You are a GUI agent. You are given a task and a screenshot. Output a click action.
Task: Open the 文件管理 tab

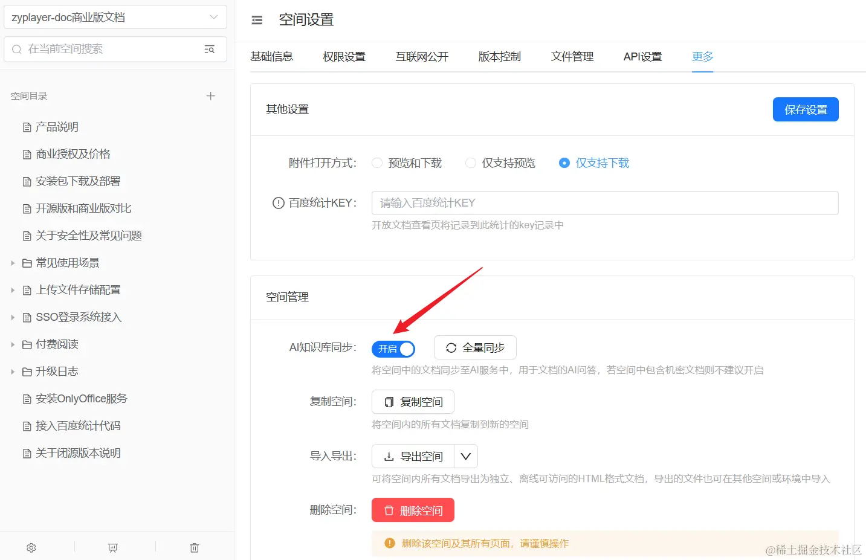pos(572,57)
